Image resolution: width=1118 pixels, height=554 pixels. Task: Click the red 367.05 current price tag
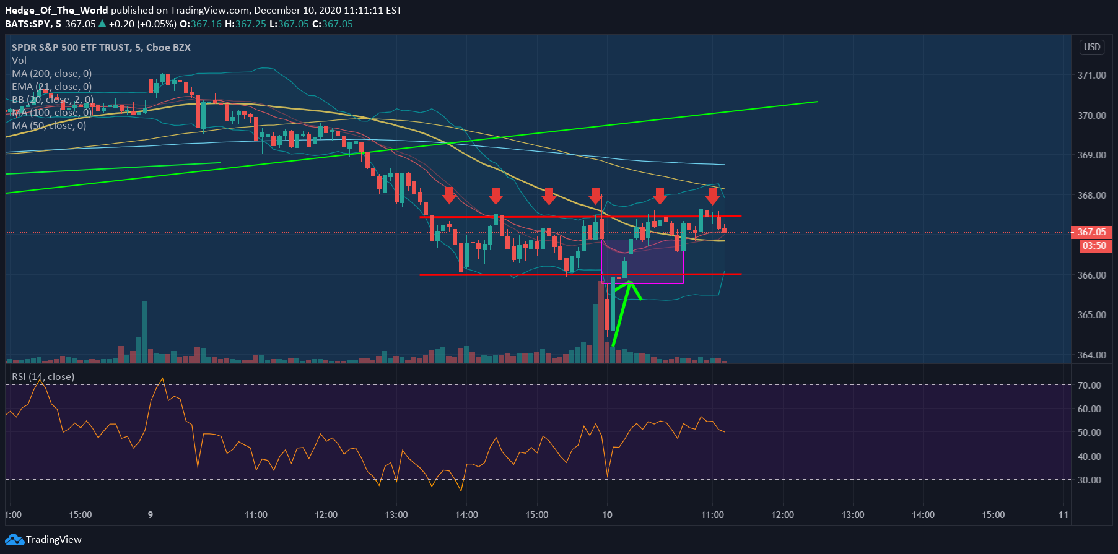[x=1091, y=232]
